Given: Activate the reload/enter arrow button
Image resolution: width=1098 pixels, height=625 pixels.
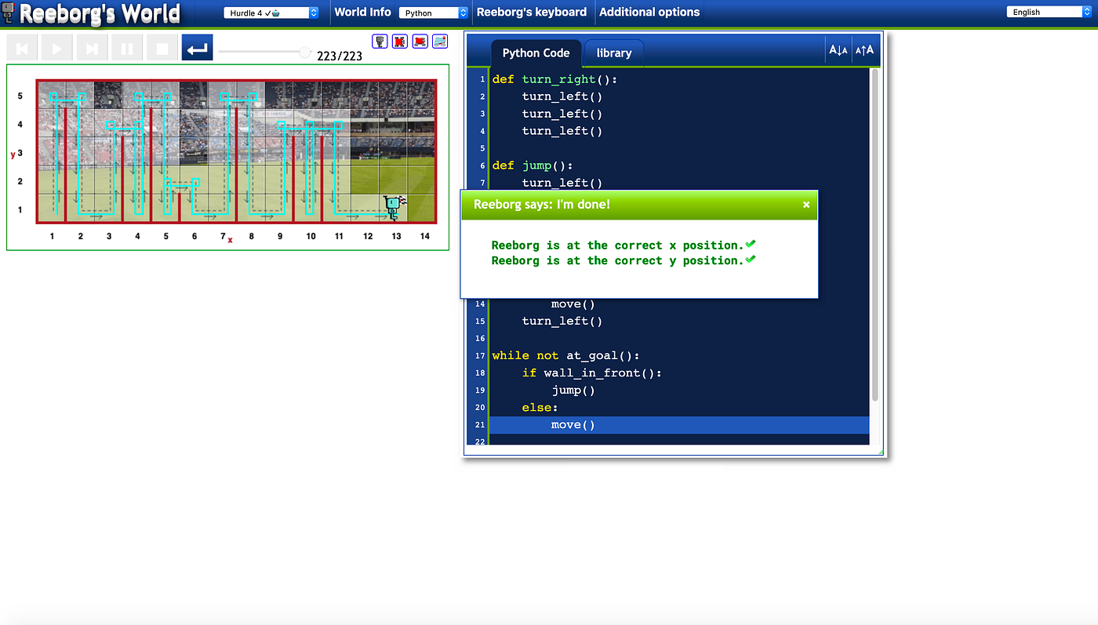Looking at the screenshot, I should click(197, 46).
